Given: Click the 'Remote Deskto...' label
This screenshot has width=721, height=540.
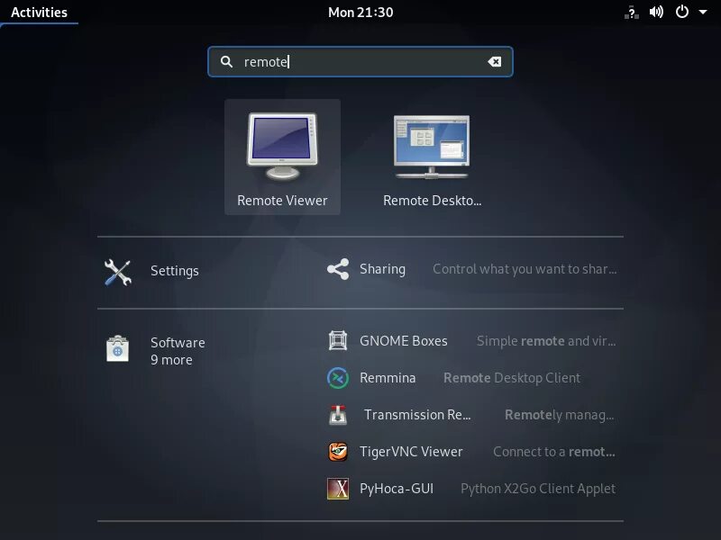Looking at the screenshot, I should click(x=433, y=201).
